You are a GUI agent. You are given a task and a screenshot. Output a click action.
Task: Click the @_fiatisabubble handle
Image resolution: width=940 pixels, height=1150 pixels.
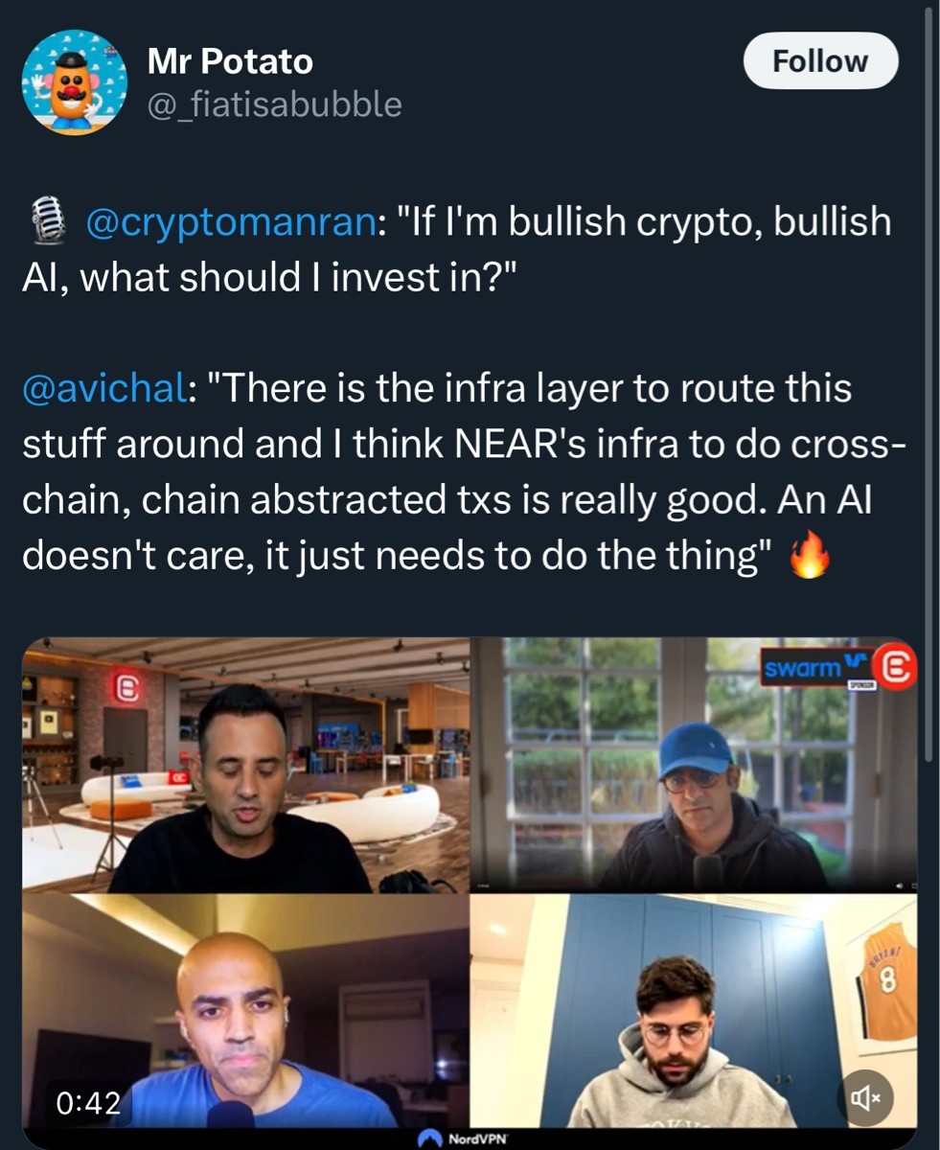point(274,103)
